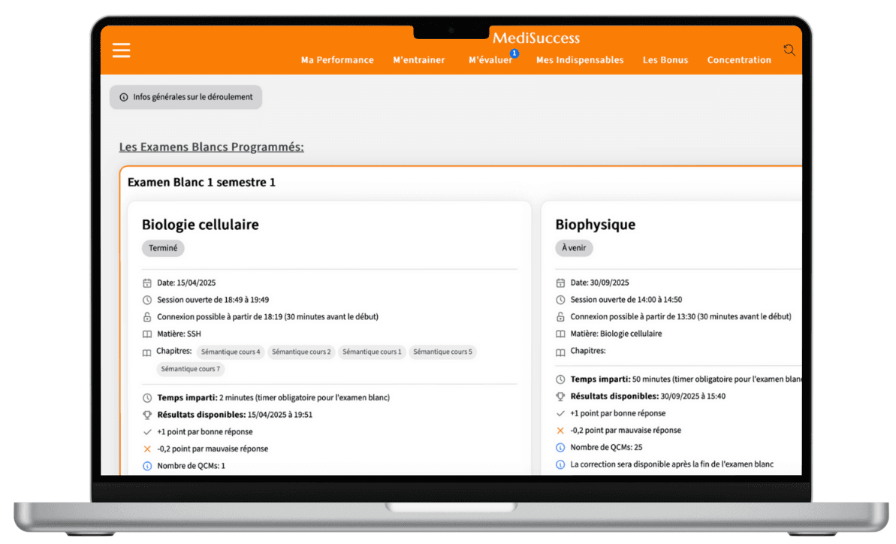Viewport: 896px width, 544px height.
Task: Click the orange cross by mauvaise réponse in Biophysique
Action: click(560, 431)
